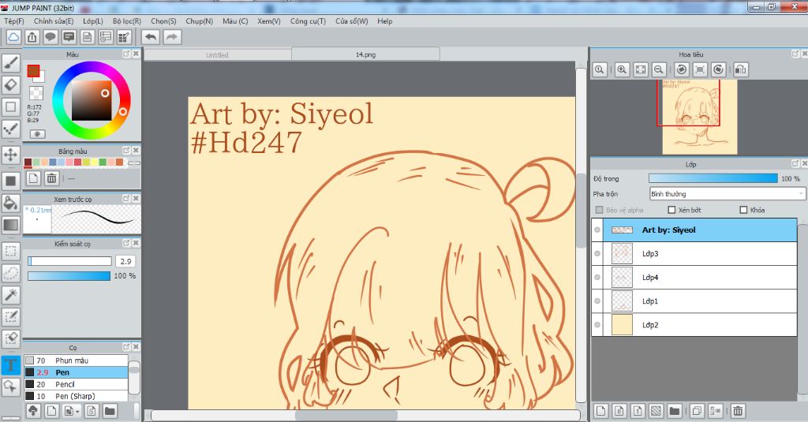Select the Operation tool below Text tool
The image size is (808, 422).
11,387
